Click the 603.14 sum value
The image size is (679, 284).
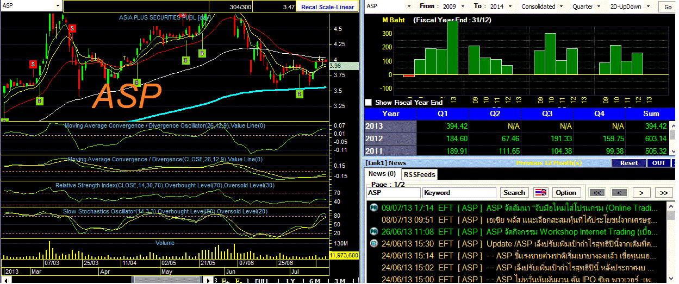[655, 138]
